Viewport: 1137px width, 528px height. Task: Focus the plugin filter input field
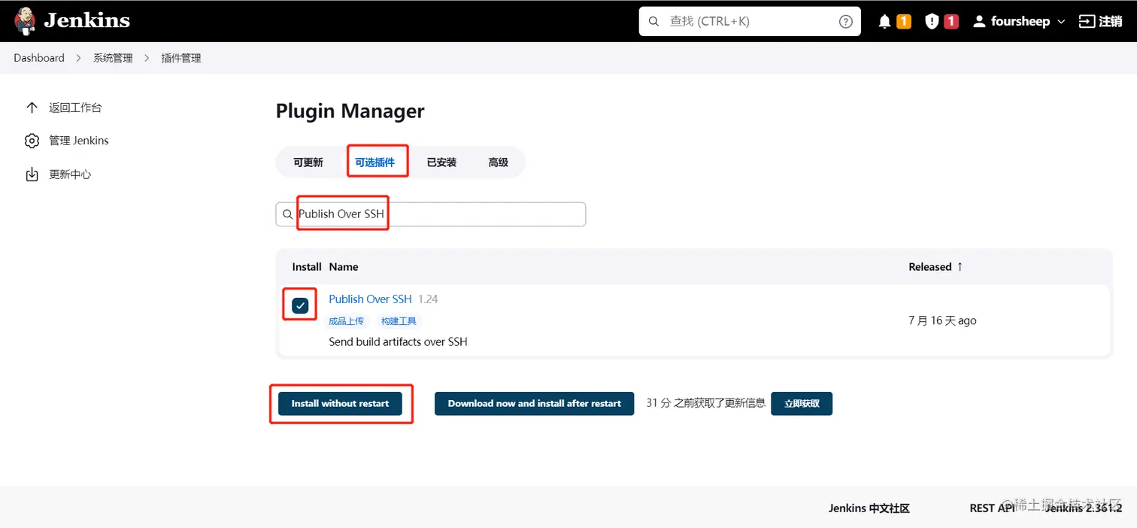pyautogui.click(x=430, y=214)
